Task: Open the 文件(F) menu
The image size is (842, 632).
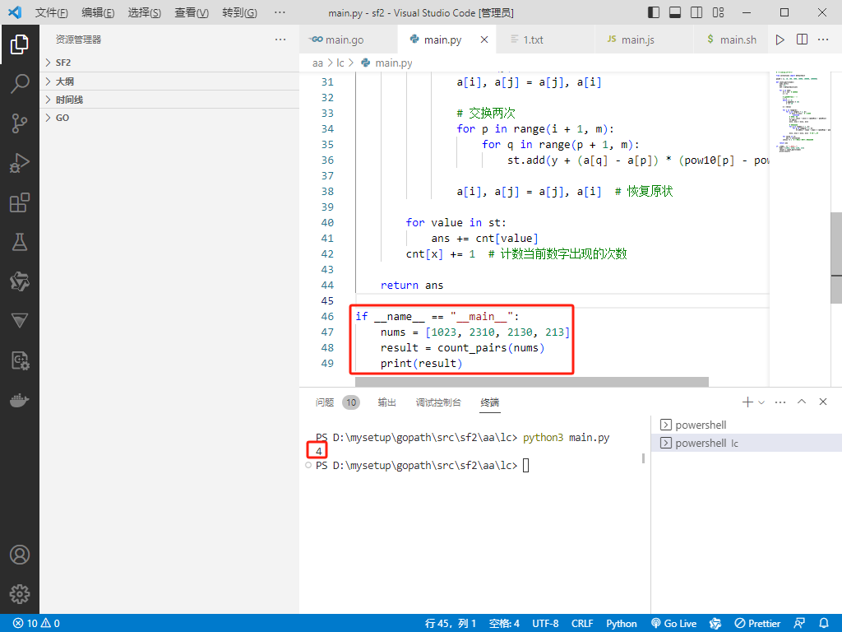Action: (x=52, y=12)
